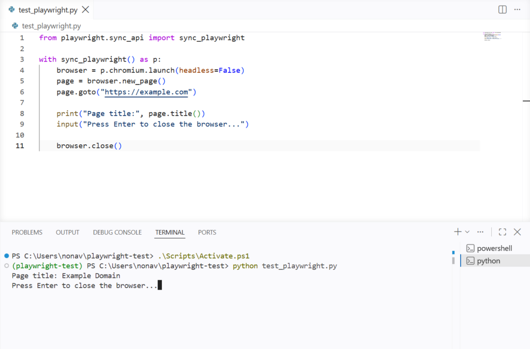
Task: Open the PROBLEMS panel tab
Action: tap(27, 232)
